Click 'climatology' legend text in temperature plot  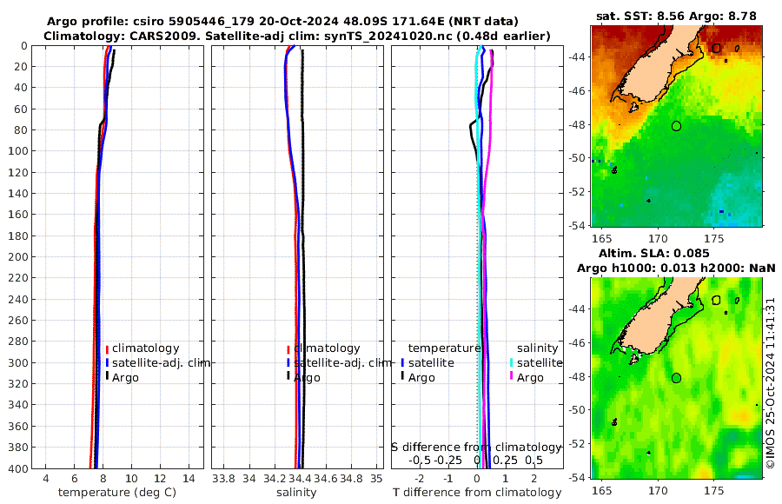point(146,348)
